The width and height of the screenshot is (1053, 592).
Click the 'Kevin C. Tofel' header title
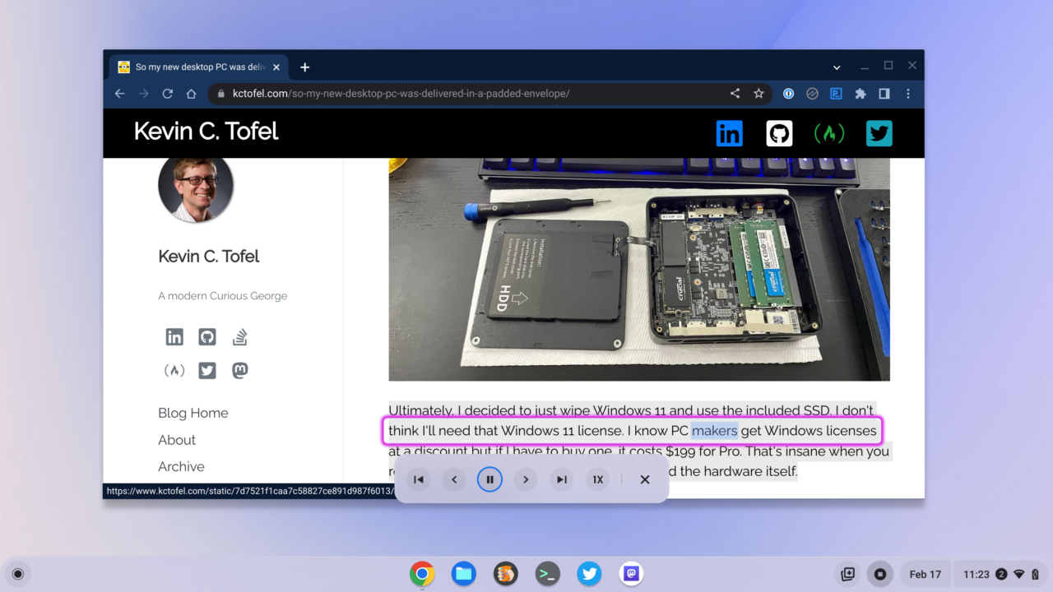(206, 132)
